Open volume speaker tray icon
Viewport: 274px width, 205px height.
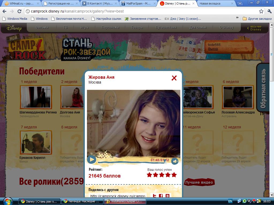pos(249,201)
